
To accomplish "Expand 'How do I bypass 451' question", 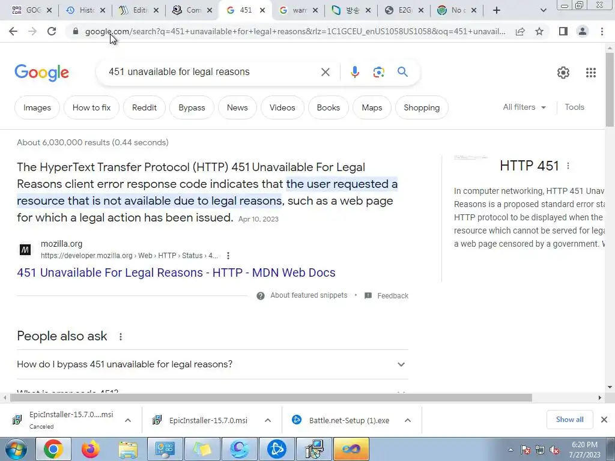I will click(213, 364).
